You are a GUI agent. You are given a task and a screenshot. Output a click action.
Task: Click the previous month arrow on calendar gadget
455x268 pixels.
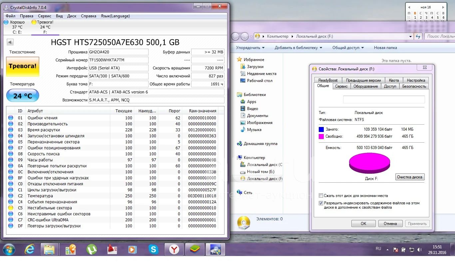click(x=409, y=7)
